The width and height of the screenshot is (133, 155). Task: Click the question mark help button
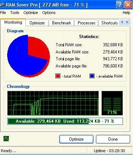point(119,5)
